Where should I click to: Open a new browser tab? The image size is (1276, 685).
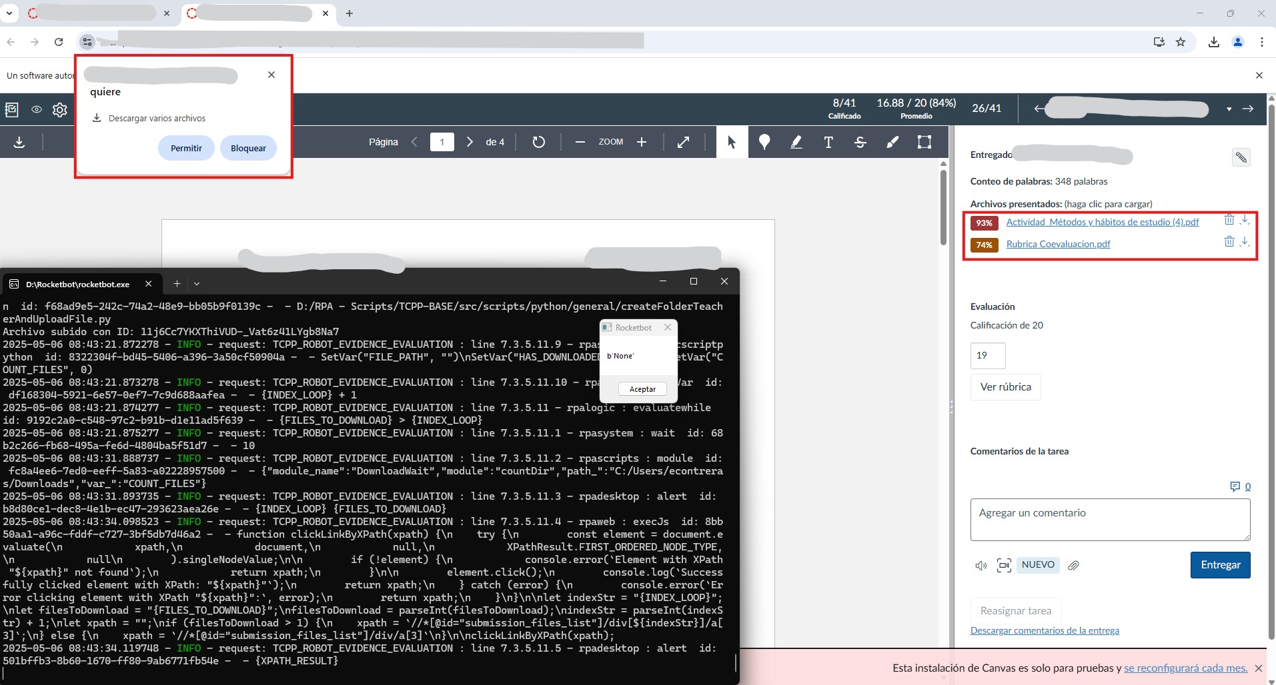(x=350, y=13)
